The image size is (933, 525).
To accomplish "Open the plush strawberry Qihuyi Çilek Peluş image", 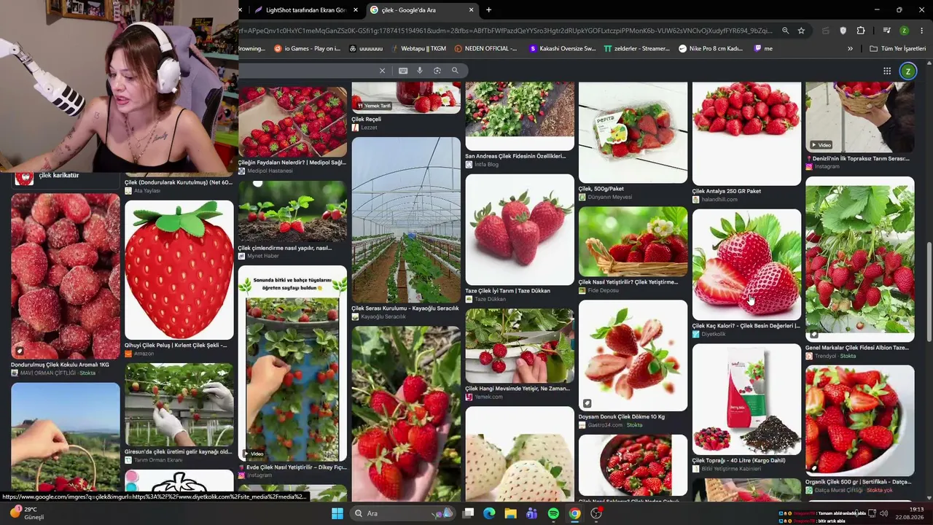I will point(179,270).
